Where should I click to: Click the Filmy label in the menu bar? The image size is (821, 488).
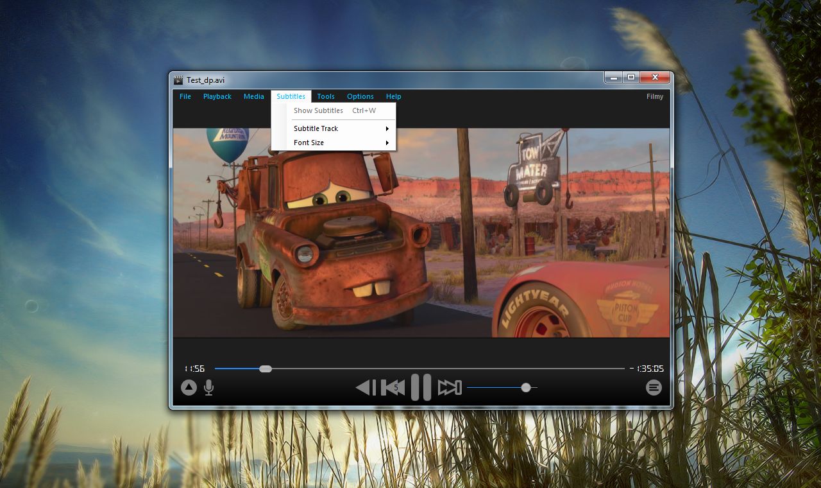pyautogui.click(x=655, y=96)
